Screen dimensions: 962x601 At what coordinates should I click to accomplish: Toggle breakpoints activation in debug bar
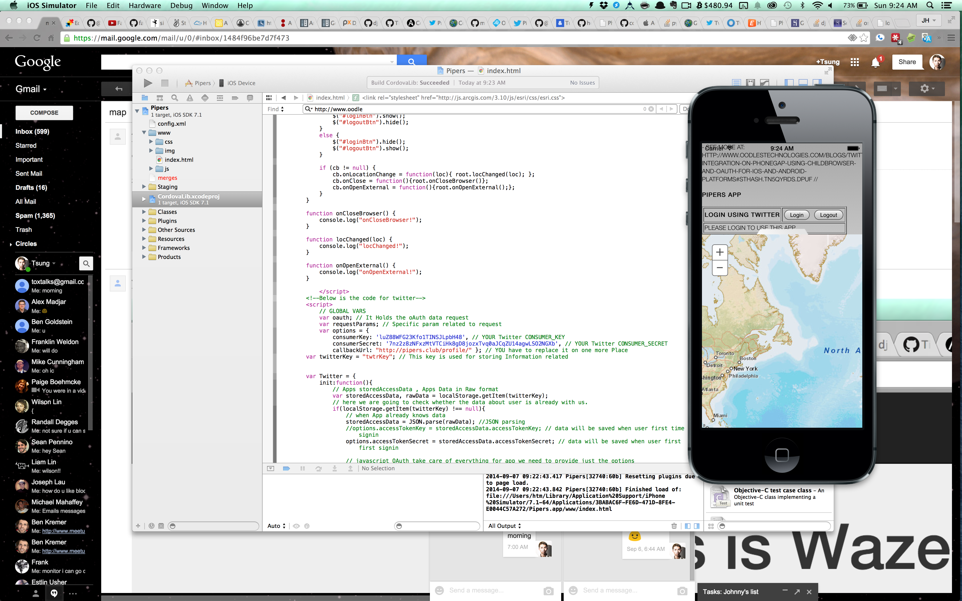[x=286, y=469]
